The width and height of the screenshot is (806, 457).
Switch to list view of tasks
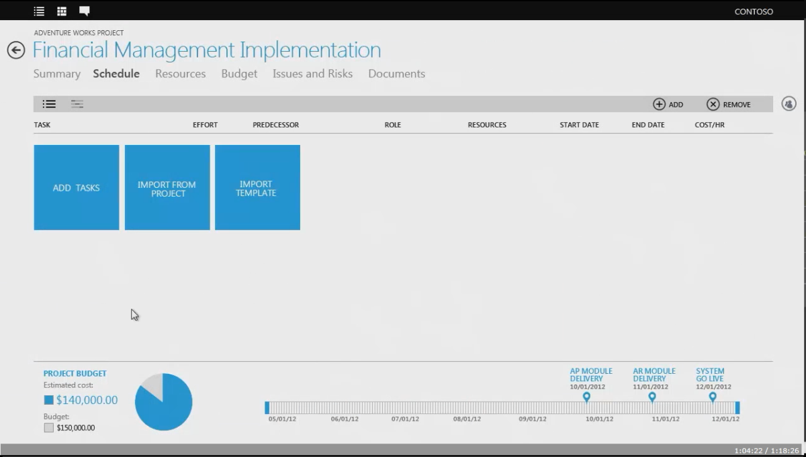pyautogui.click(x=49, y=104)
